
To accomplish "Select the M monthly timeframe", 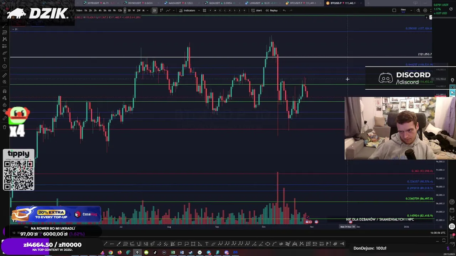I will [143, 10].
